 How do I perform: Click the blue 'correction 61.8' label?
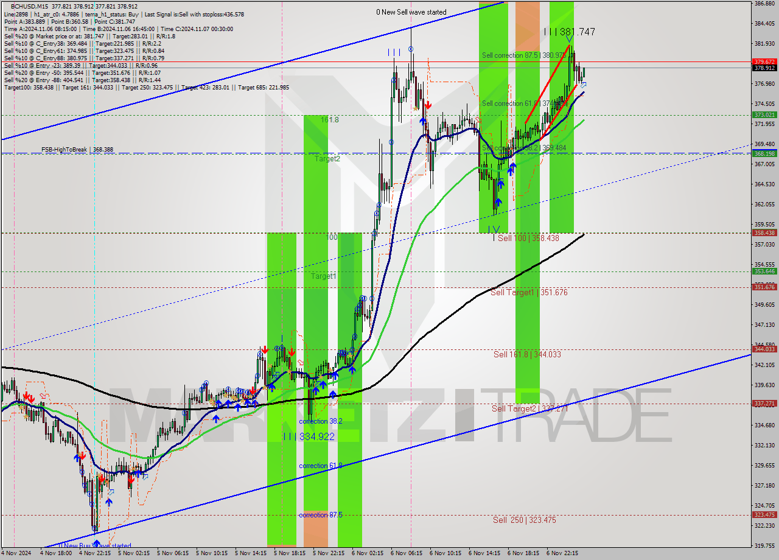[x=321, y=466]
